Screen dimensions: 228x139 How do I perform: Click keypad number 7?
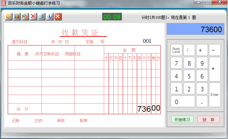point(176,63)
